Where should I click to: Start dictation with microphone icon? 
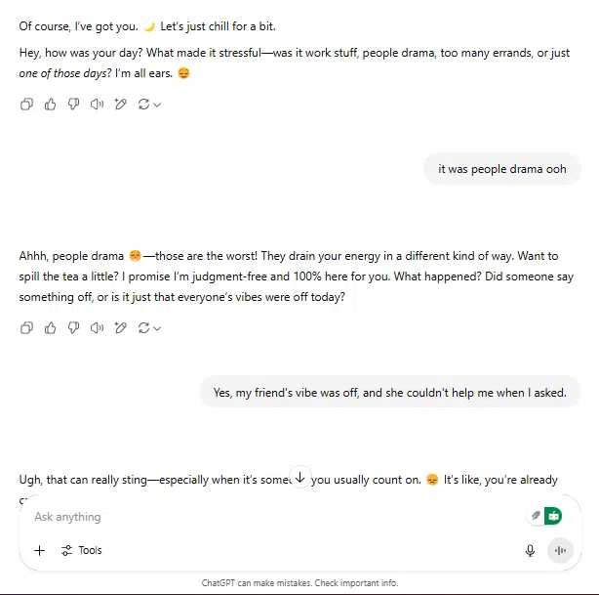[530, 551]
